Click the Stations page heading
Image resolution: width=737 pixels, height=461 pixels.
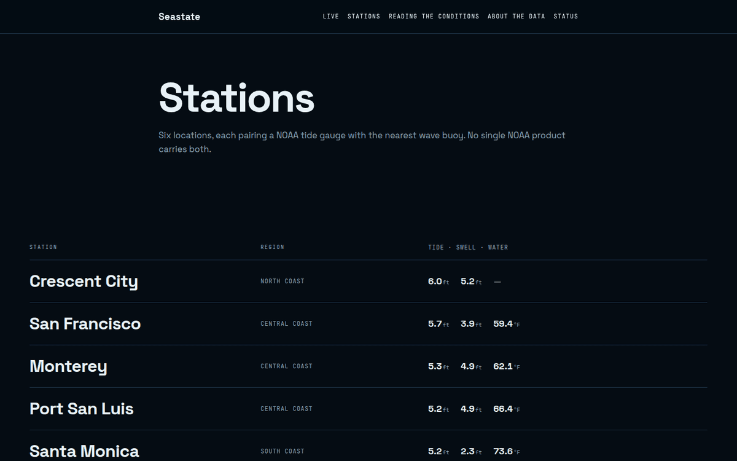coord(236,97)
